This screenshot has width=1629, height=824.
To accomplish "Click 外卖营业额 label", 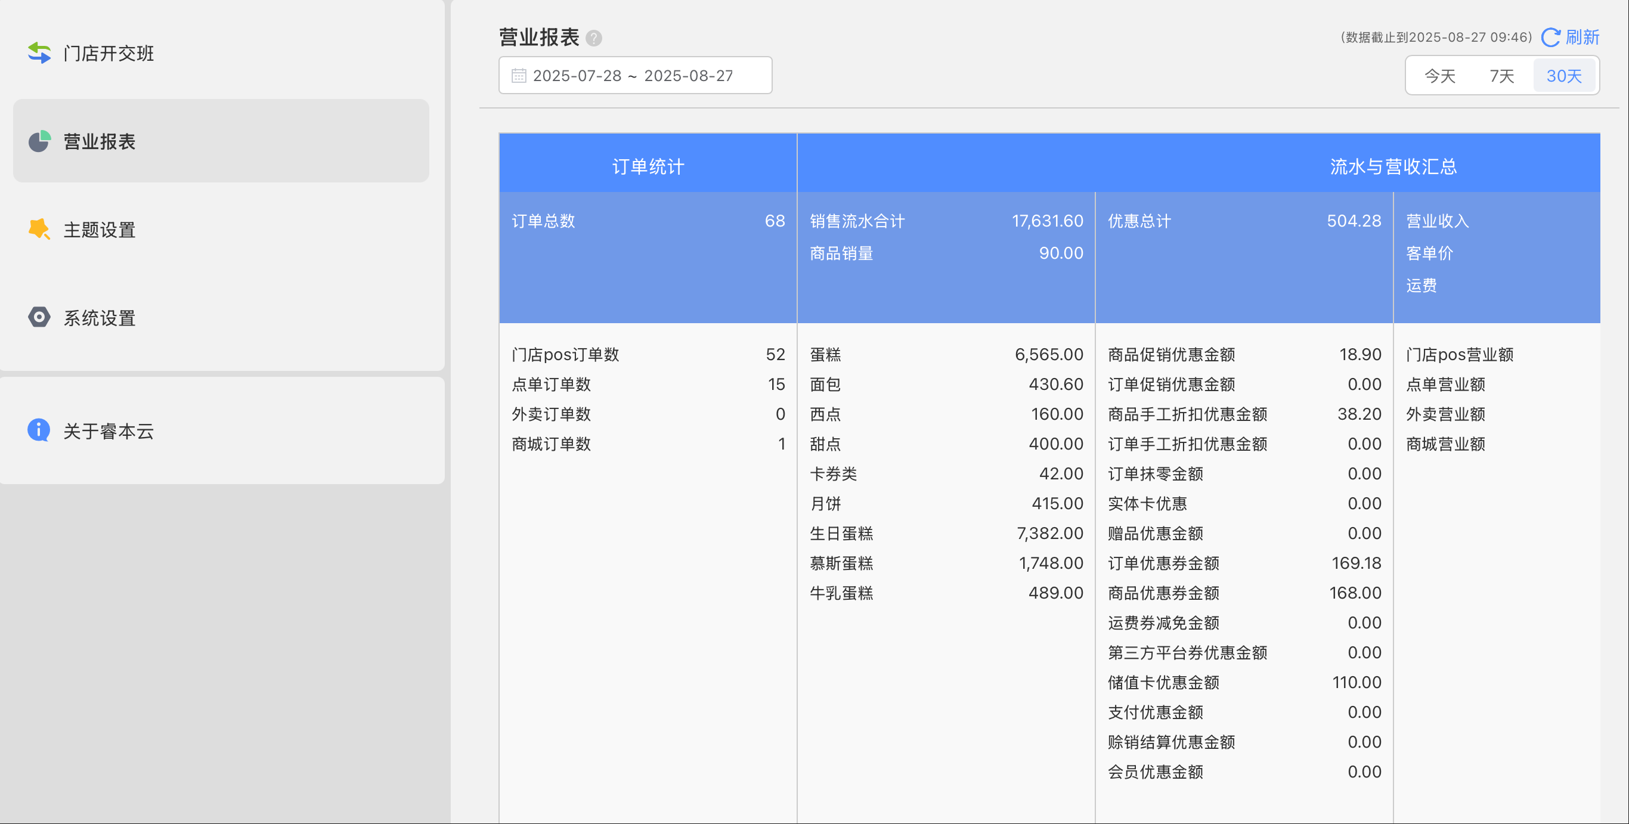I will point(1445,414).
